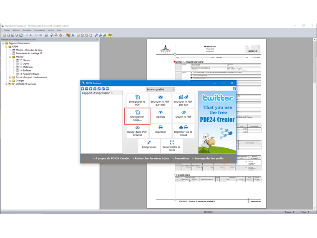Collapse the RFEM tree folder

click(7, 47)
